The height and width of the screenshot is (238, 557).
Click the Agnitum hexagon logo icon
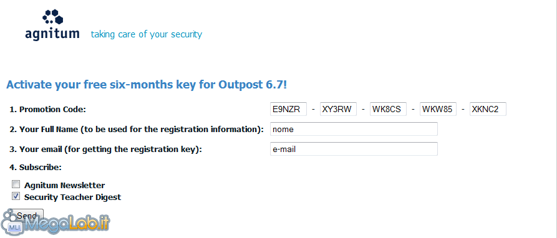point(52,17)
